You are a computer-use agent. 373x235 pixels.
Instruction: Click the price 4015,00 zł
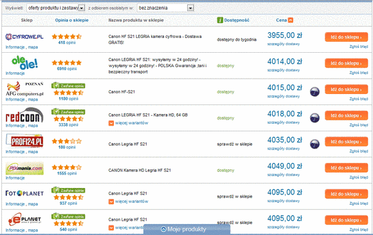click(x=284, y=88)
